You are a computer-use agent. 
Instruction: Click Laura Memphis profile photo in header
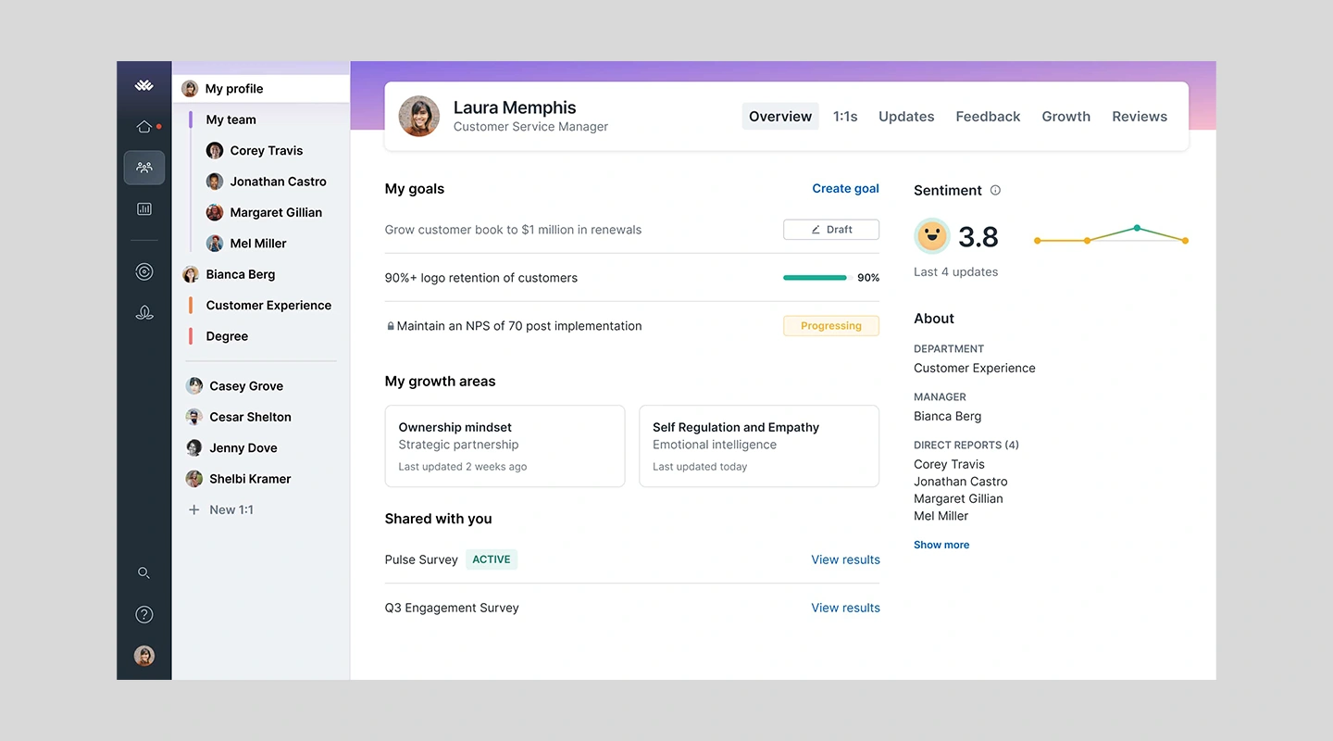(x=418, y=116)
